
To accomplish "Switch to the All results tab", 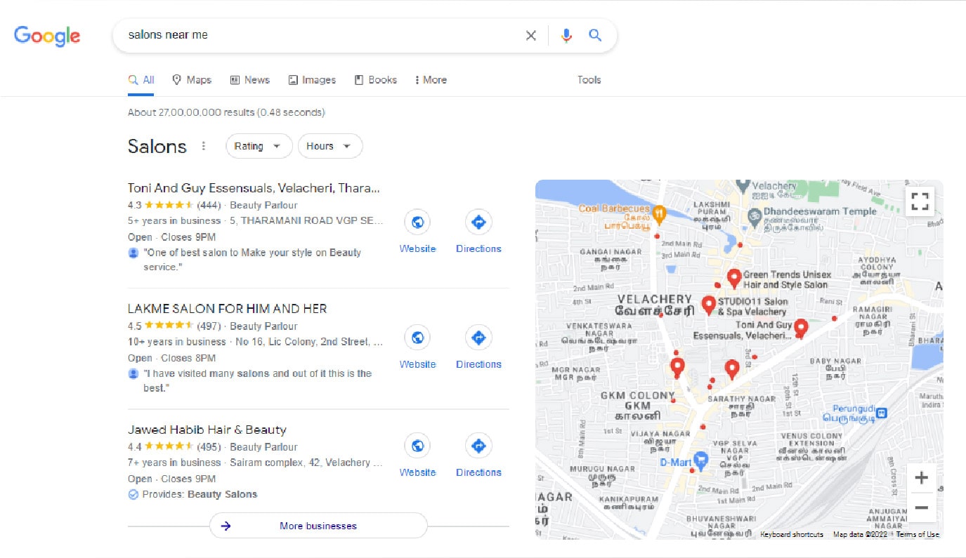I will point(141,80).
